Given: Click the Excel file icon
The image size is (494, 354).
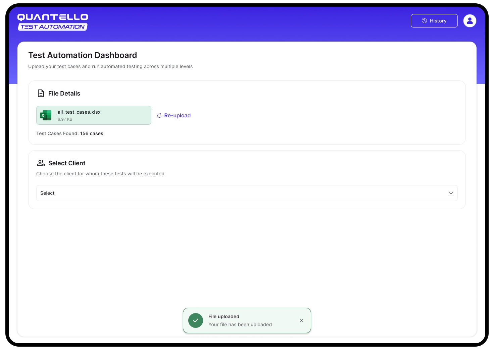Looking at the screenshot, I should click(x=46, y=115).
